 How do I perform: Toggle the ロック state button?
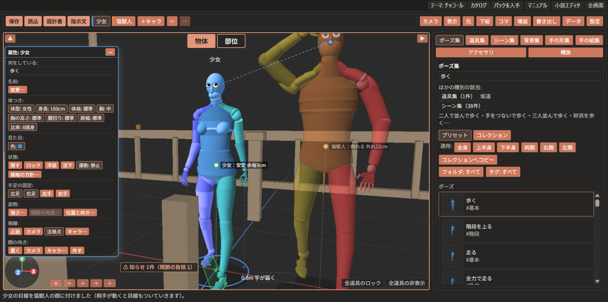pos(33,165)
